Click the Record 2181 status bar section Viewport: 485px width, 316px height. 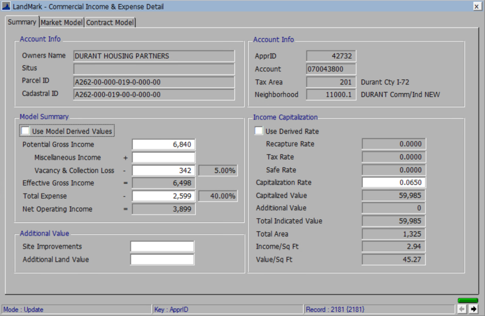point(335,309)
